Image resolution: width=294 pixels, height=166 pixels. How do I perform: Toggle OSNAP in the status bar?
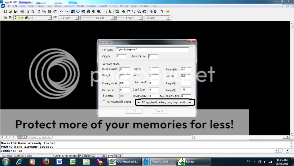pos(92,156)
